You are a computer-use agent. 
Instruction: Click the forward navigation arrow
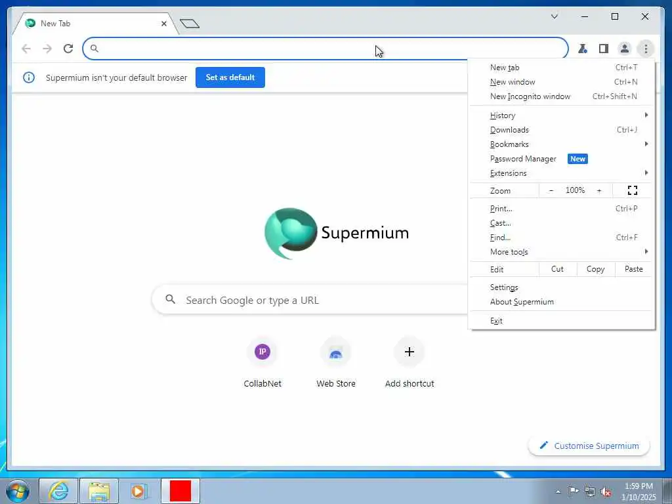[x=47, y=49]
